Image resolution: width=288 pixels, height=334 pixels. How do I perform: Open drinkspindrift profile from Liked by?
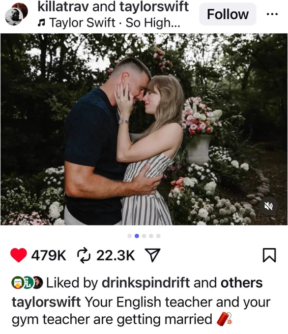146,283
